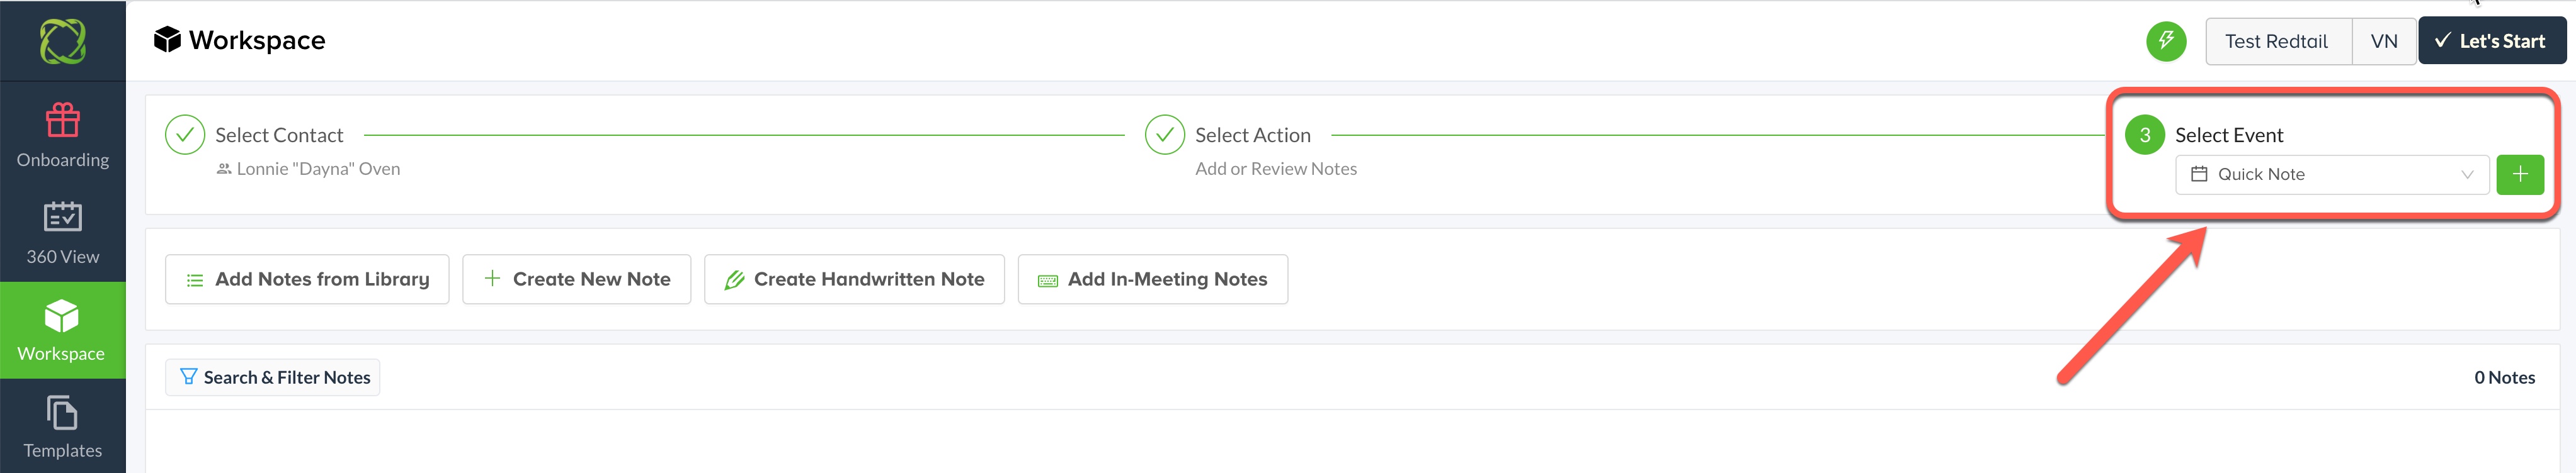Viewport: 2576px width, 473px height.
Task: Click the Select Action checkmark step
Action: (x=1164, y=135)
